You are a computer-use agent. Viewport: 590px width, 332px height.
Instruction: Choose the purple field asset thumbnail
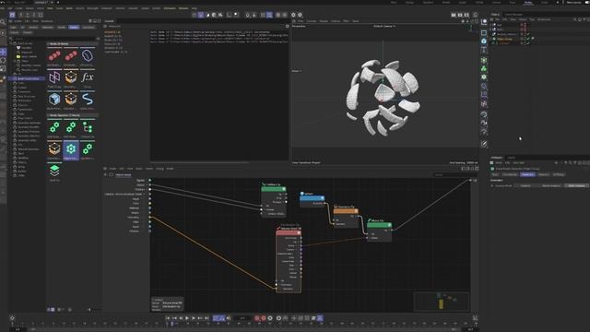click(54, 77)
